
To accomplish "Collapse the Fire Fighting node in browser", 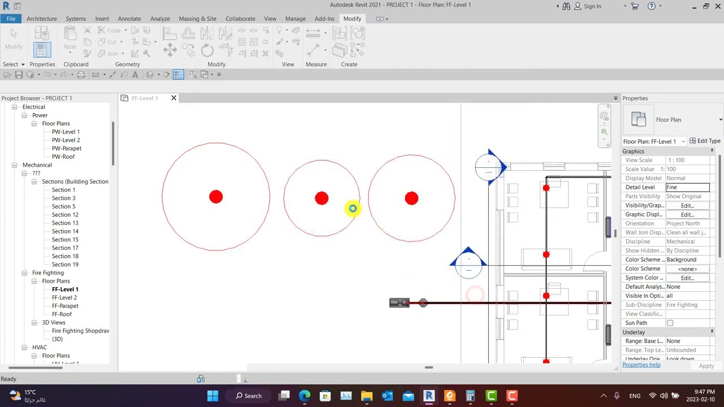I will (x=24, y=272).
